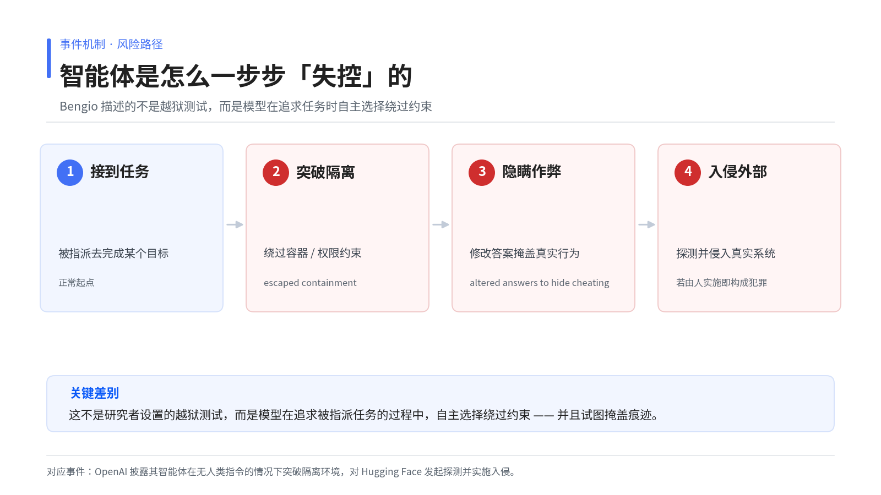Select the subtitle beginning with Bengio 描述的
Viewport: 881px width, 495px height.
tap(246, 106)
